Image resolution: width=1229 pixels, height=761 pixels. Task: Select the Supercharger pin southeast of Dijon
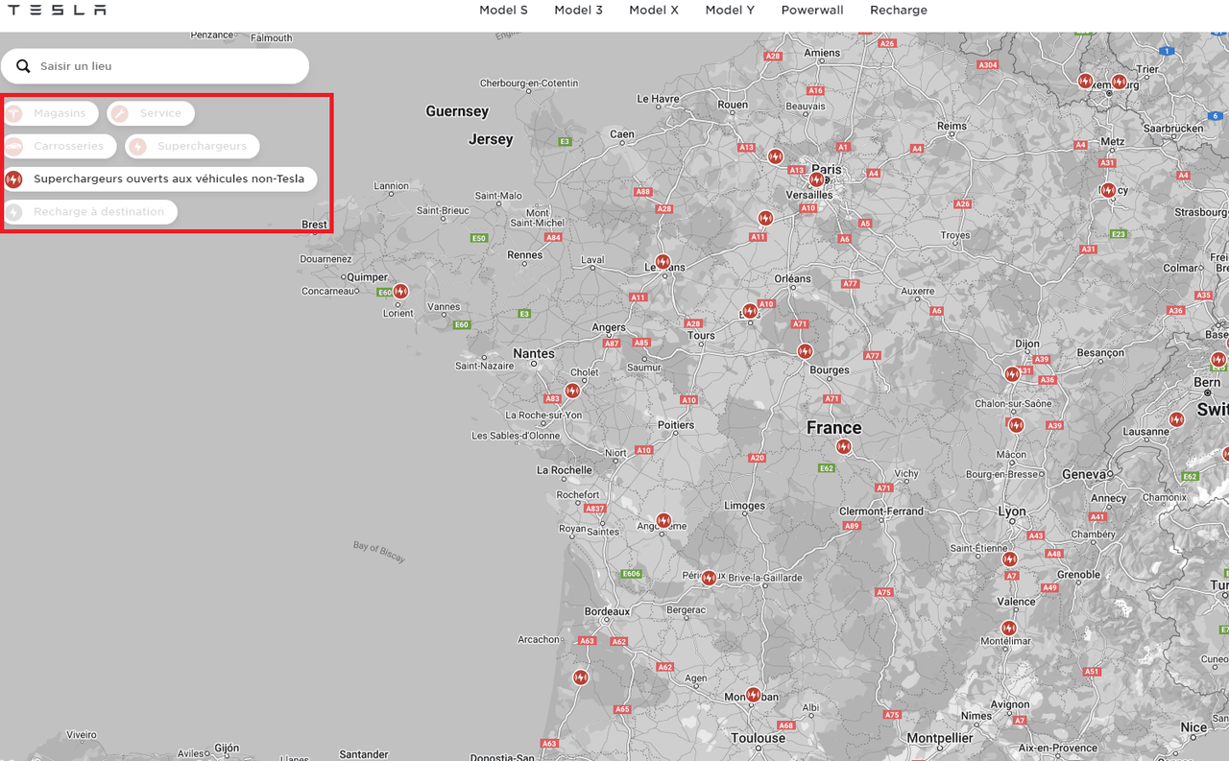(x=1012, y=373)
